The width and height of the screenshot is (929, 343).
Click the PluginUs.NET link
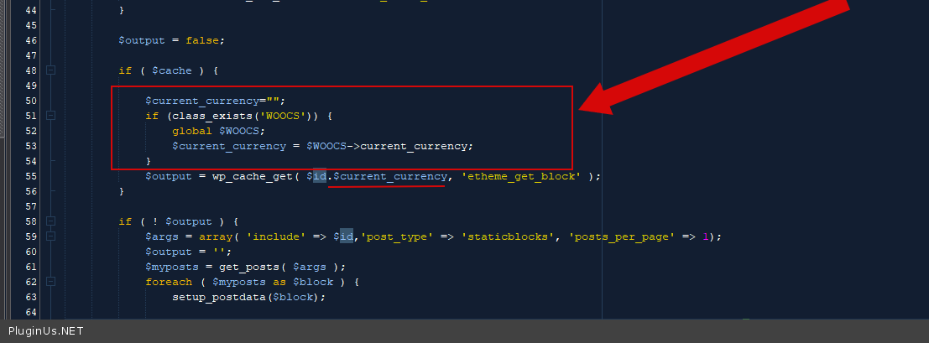click(46, 331)
